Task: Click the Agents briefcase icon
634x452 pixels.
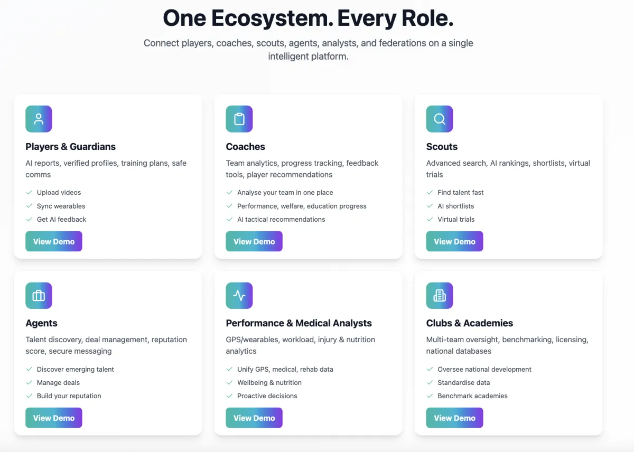Action: pos(39,296)
